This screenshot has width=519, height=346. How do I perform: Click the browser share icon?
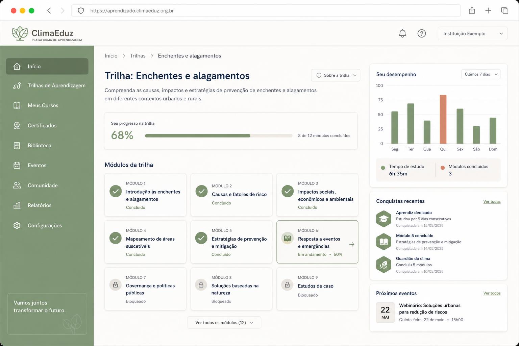pos(472,10)
